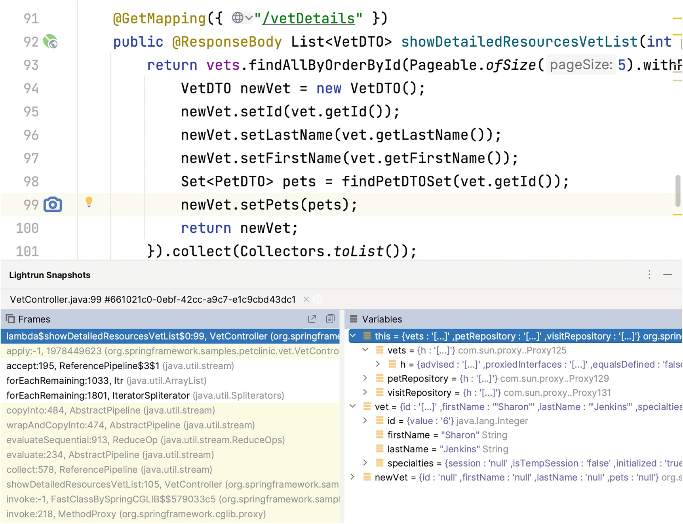
Task: Open the /vetDetails mapping link
Action: pyautogui.click(x=308, y=18)
